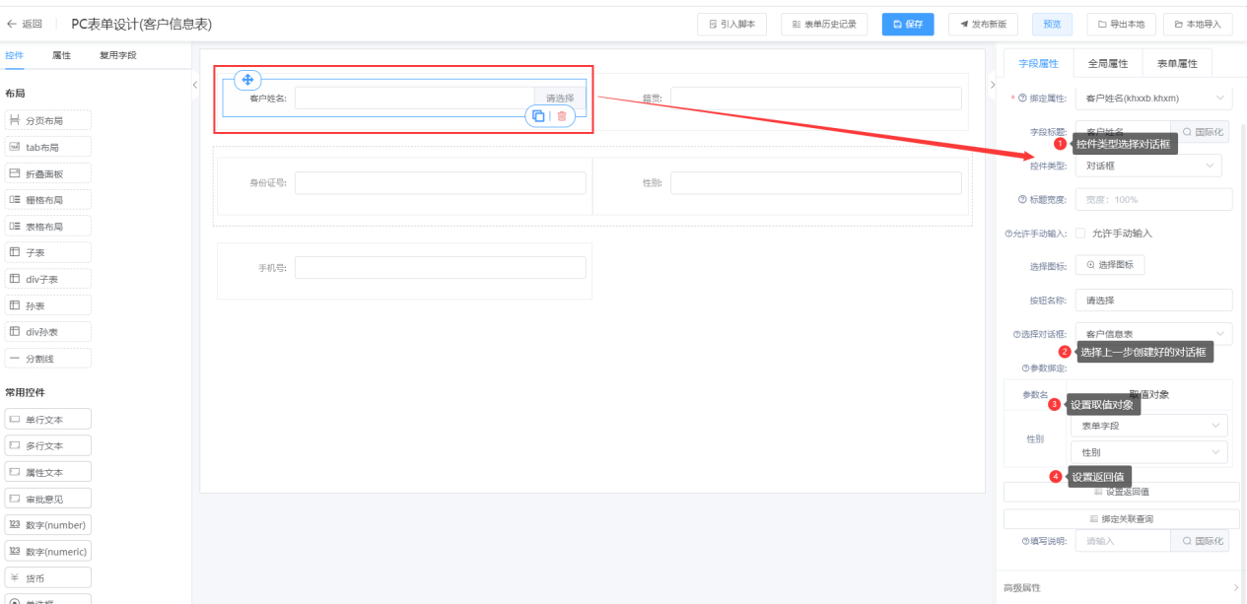Click the 设置返回值 button
This screenshot has width=1247, height=604.
pos(1121,492)
